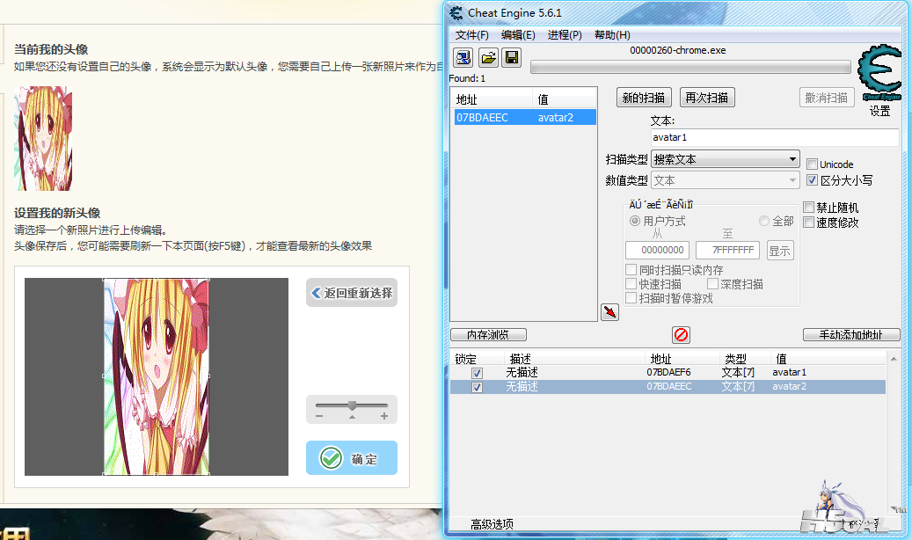The width and height of the screenshot is (912, 540).
Task: Click the start address field 00000000
Action: coord(658,251)
